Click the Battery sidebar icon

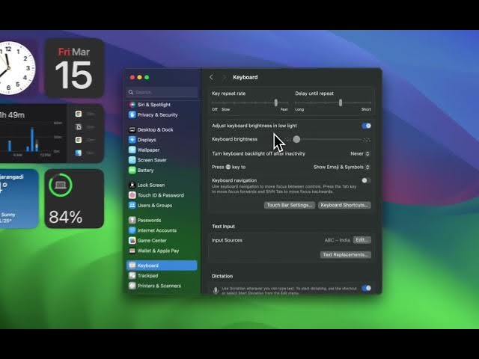[x=132, y=170]
